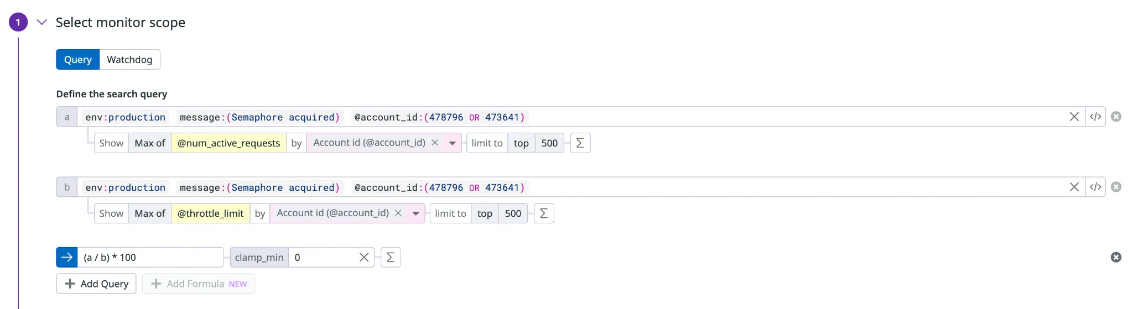
Task: Delete query a with circled X
Action: click(x=1116, y=117)
